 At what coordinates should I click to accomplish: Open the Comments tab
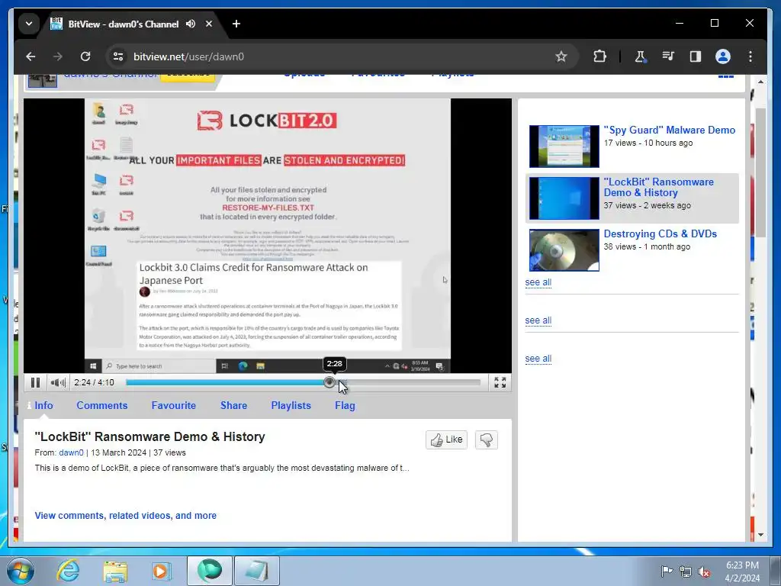(x=102, y=406)
